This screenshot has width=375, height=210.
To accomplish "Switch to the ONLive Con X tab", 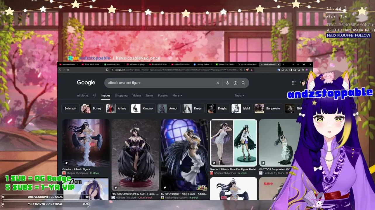I will coord(248,64).
